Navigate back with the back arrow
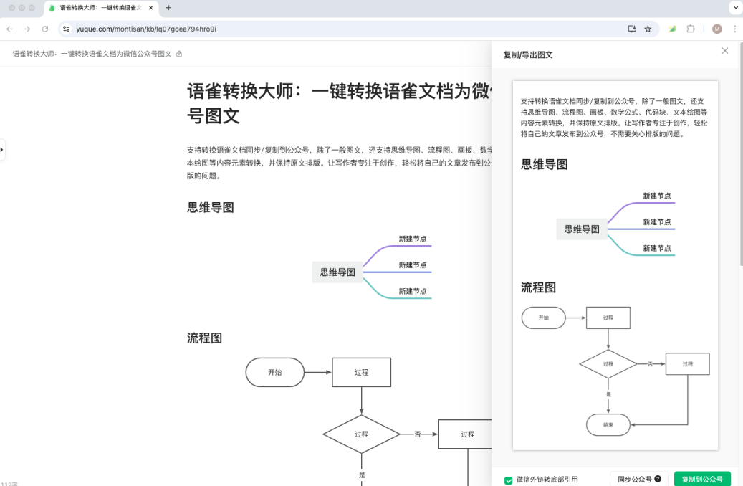 click(x=9, y=29)
